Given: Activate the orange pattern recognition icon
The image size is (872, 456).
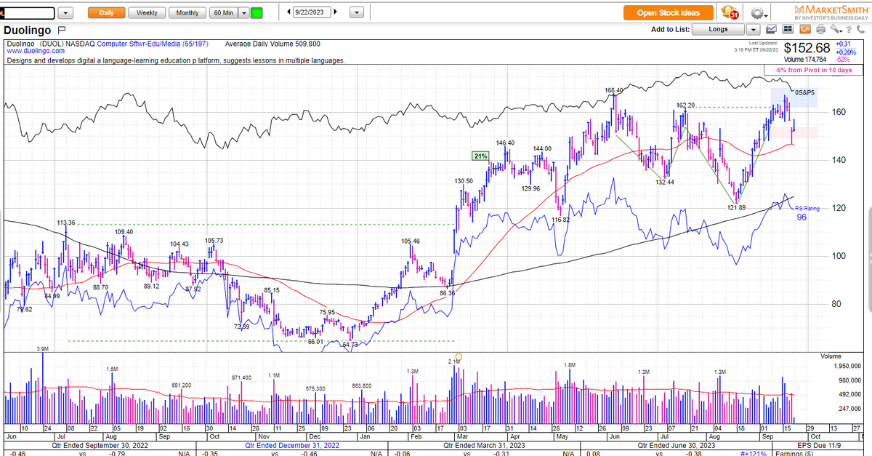Looking at the screenshot, I should point(804,29).
